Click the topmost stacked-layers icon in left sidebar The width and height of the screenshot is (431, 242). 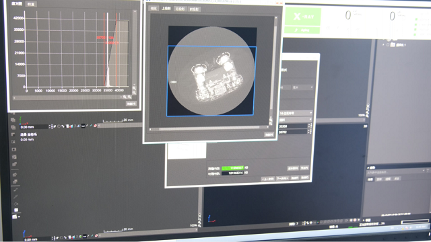point(13,120)
